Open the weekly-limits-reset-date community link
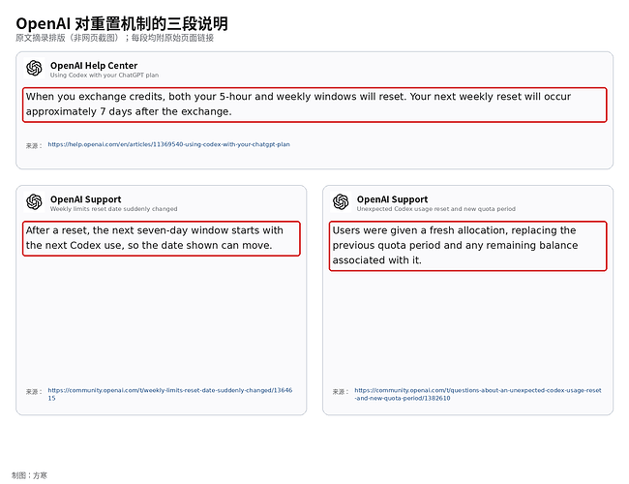 (170, 394)
